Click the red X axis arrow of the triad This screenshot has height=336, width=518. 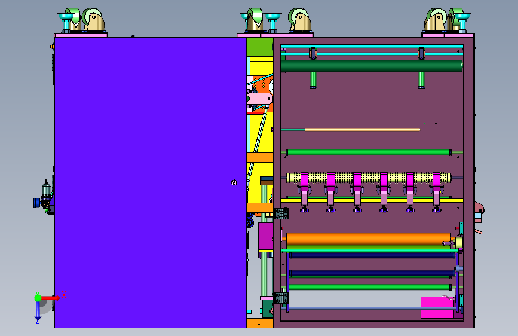point(50,298)
